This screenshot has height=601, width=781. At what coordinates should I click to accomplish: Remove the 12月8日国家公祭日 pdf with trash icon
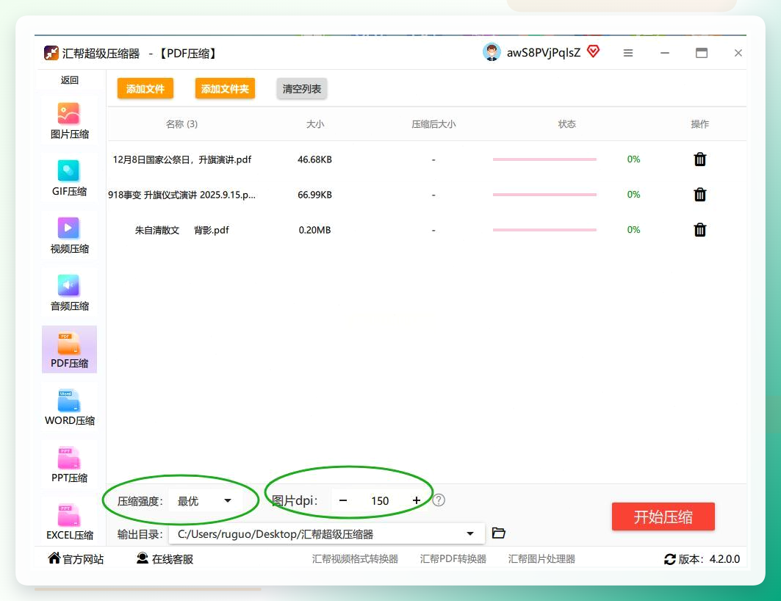(699, 159)
